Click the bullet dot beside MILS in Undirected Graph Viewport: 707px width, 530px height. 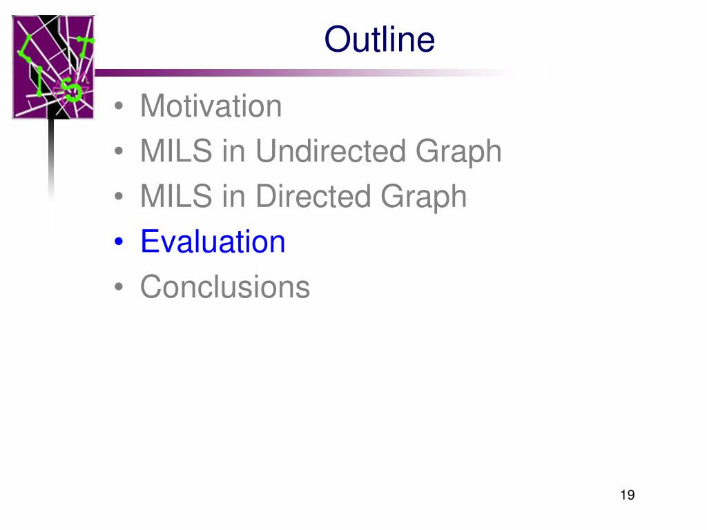click(x=119, y=151)
